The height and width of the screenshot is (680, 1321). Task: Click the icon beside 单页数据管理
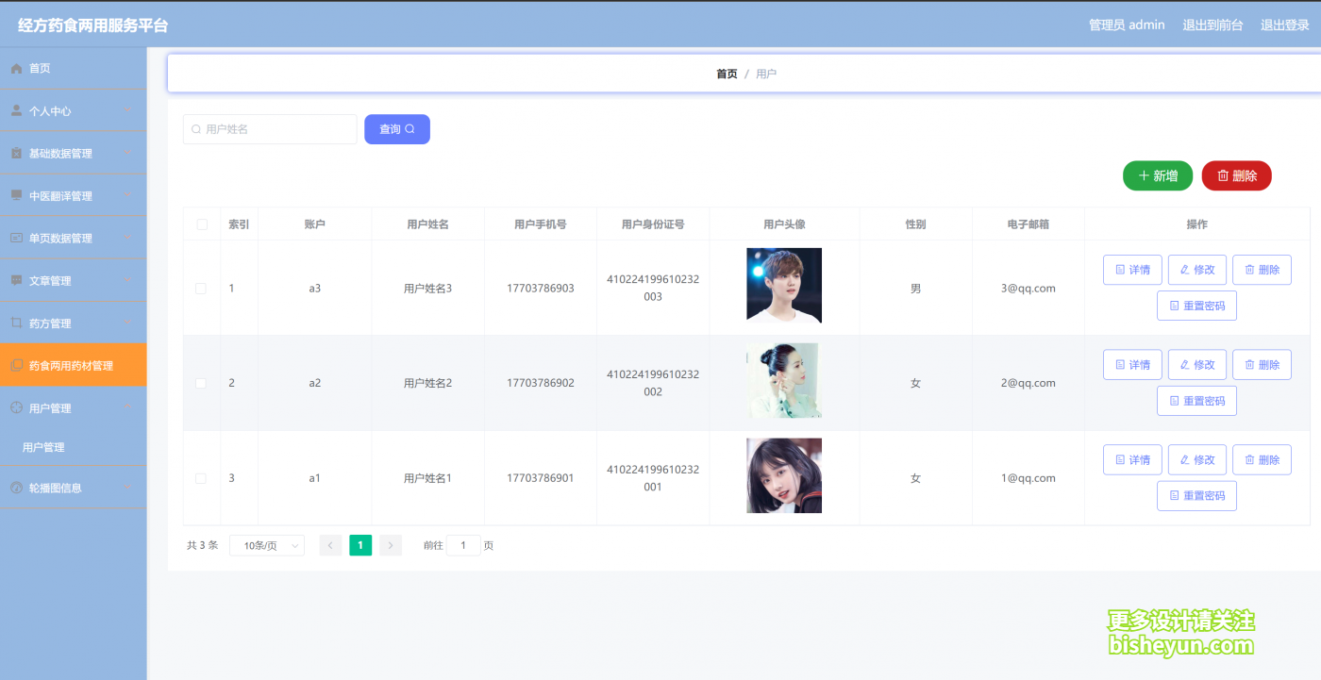[x=16, y=238]
